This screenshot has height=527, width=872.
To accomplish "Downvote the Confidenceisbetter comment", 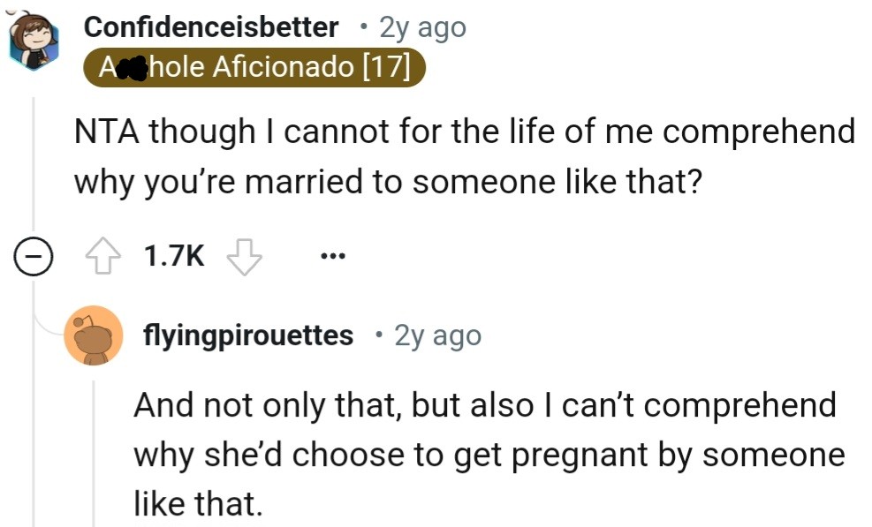I will click(x=245, y=257).
